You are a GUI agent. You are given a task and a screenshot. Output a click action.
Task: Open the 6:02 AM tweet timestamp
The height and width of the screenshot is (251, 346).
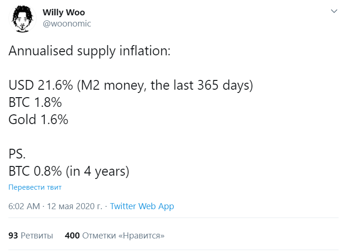pos(24,206)
